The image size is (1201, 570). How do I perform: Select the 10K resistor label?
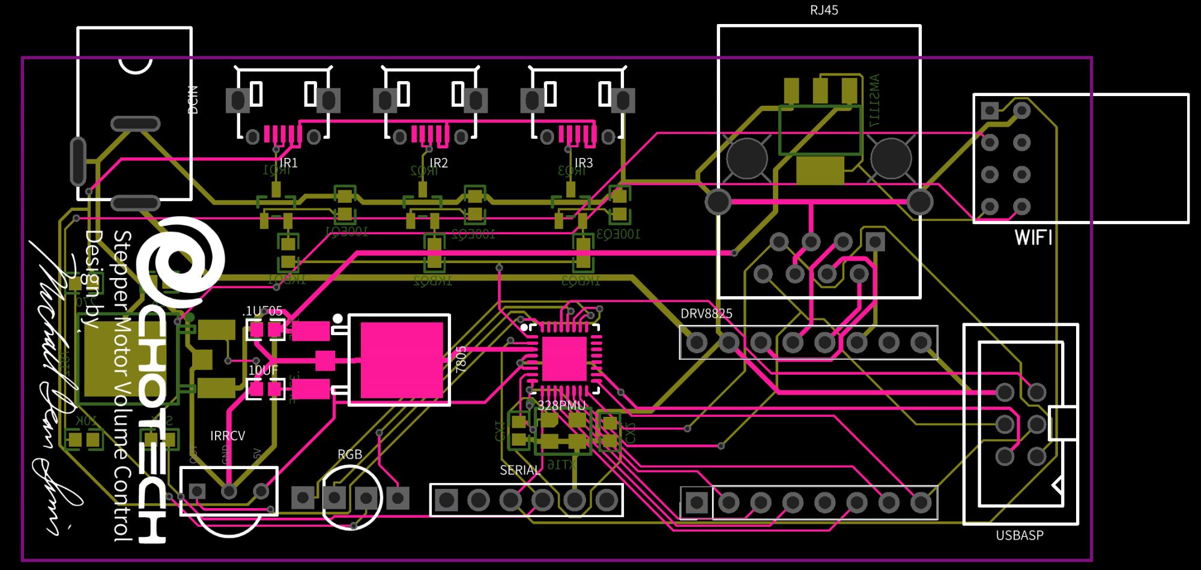click(86, 420)
